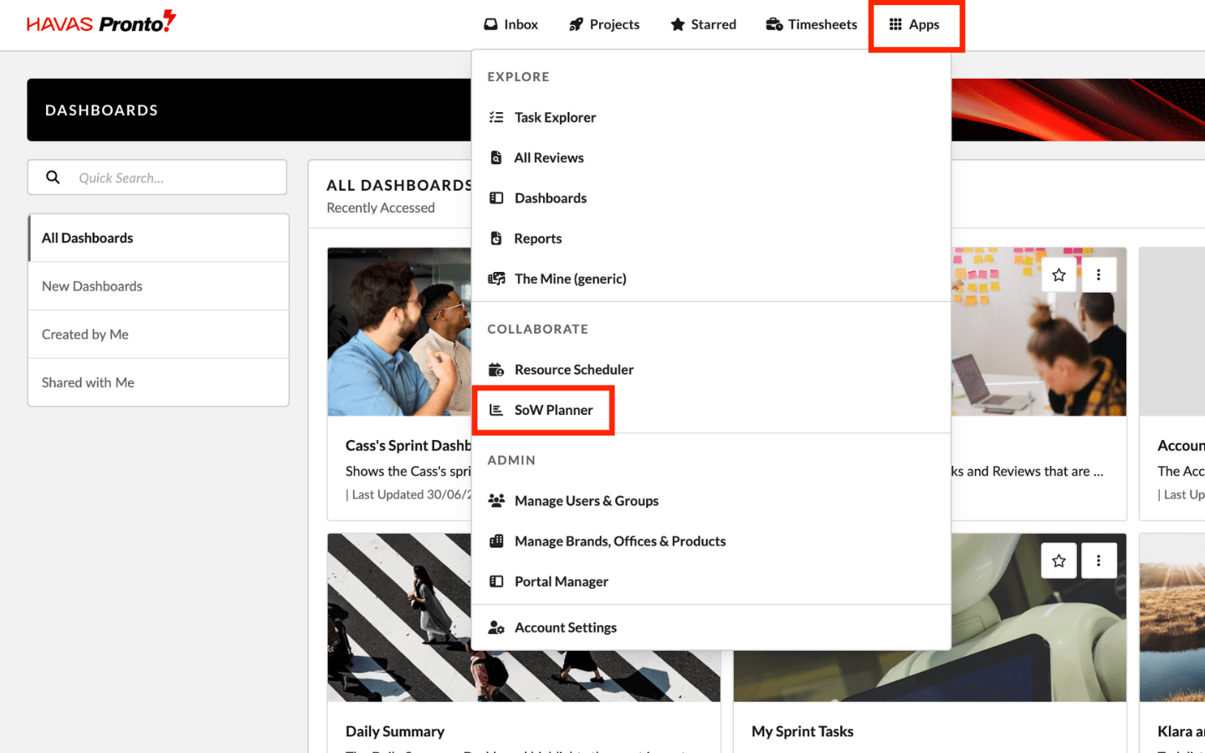The image size is (1205, 753).
Task: Choose Reports in the Apps menu
Action: [x=711, y=238]
